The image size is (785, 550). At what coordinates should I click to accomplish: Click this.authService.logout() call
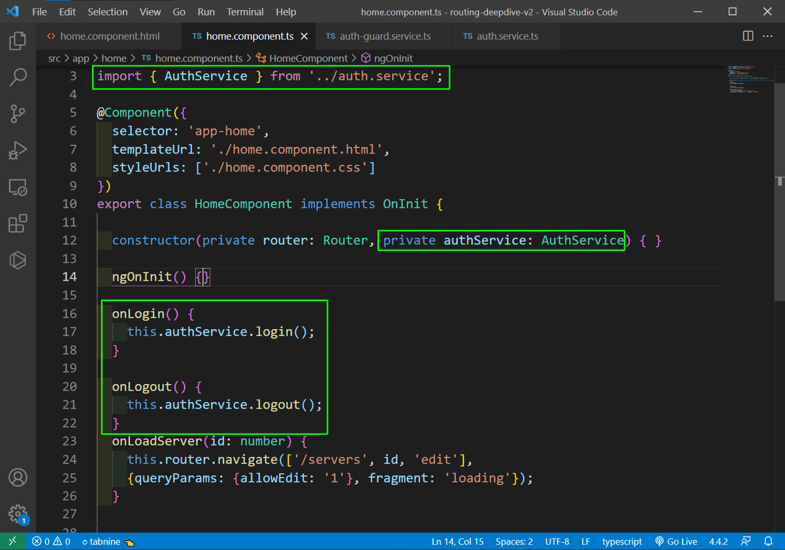click(224, 405)
